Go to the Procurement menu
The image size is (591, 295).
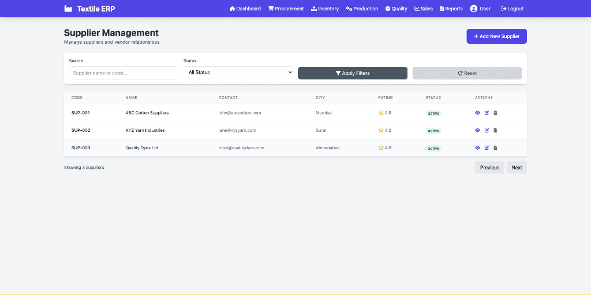click(286, 9)
